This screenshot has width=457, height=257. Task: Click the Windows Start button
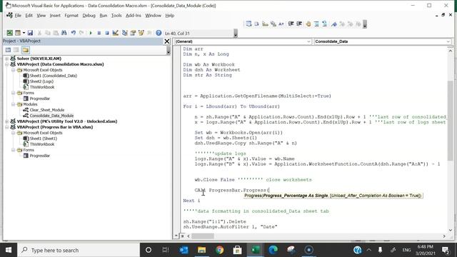click(x=9, y=250)
